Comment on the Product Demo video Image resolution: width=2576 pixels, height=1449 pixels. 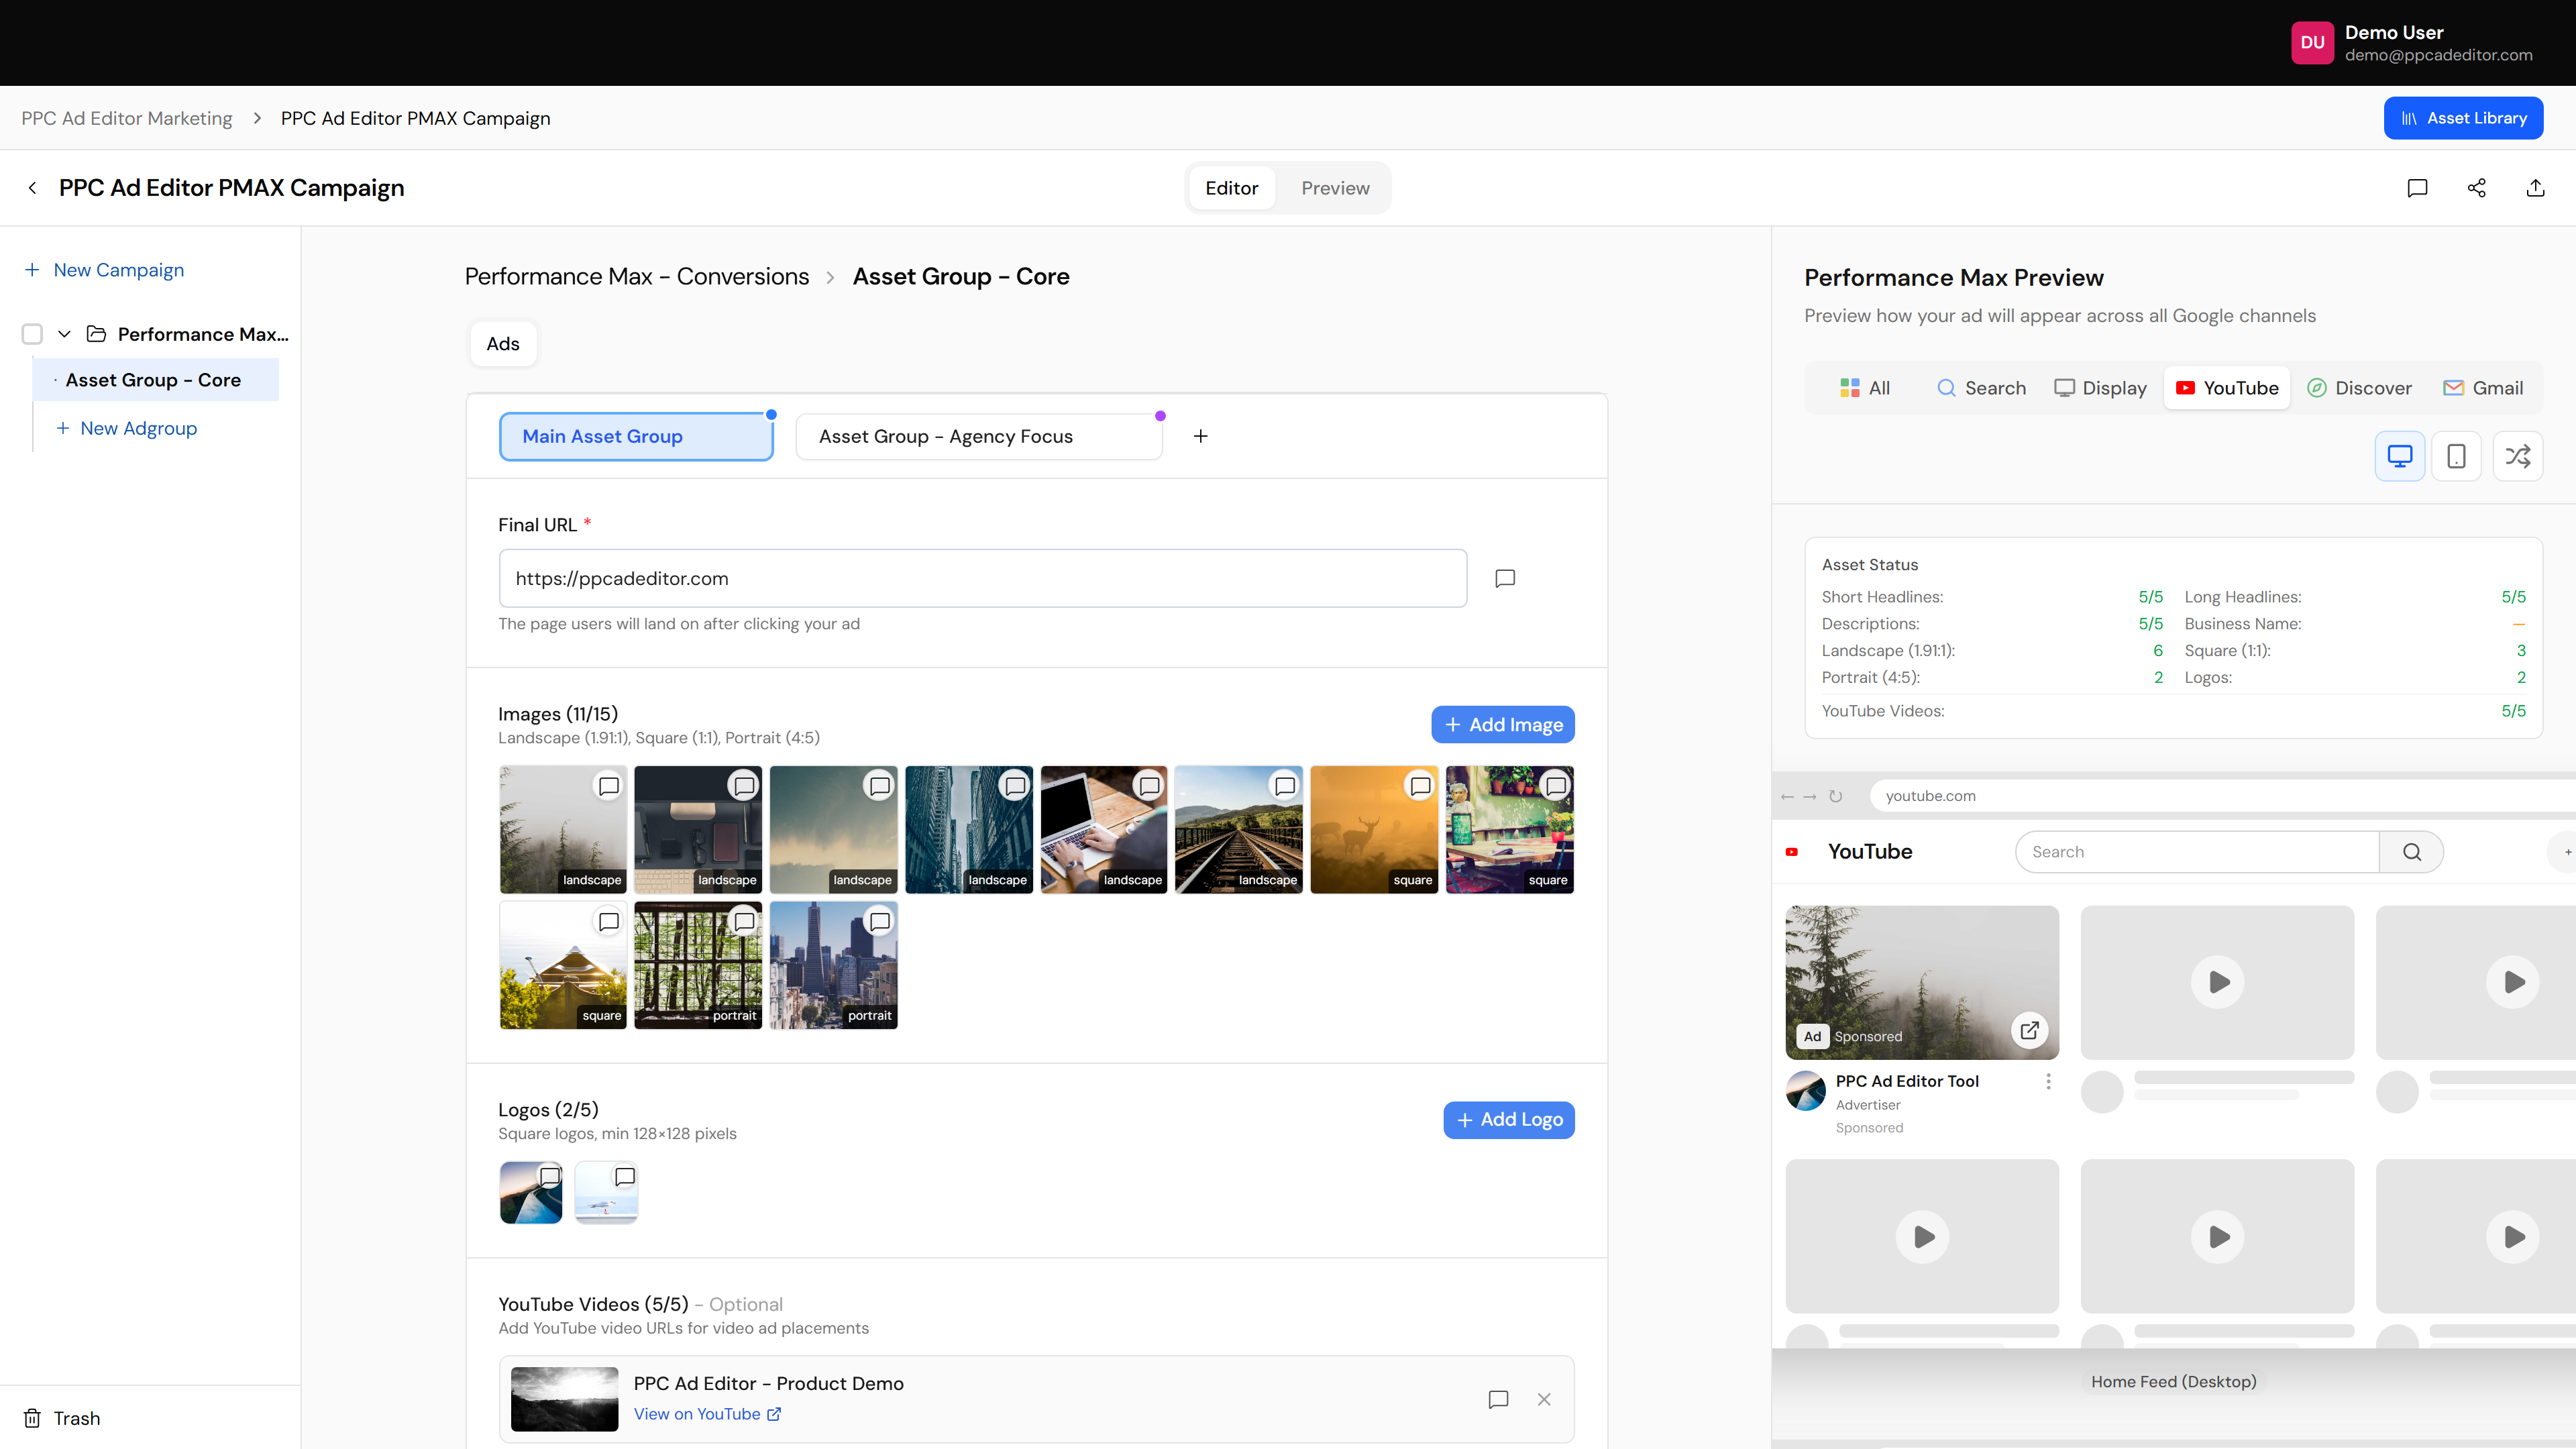(1498, 1399)
